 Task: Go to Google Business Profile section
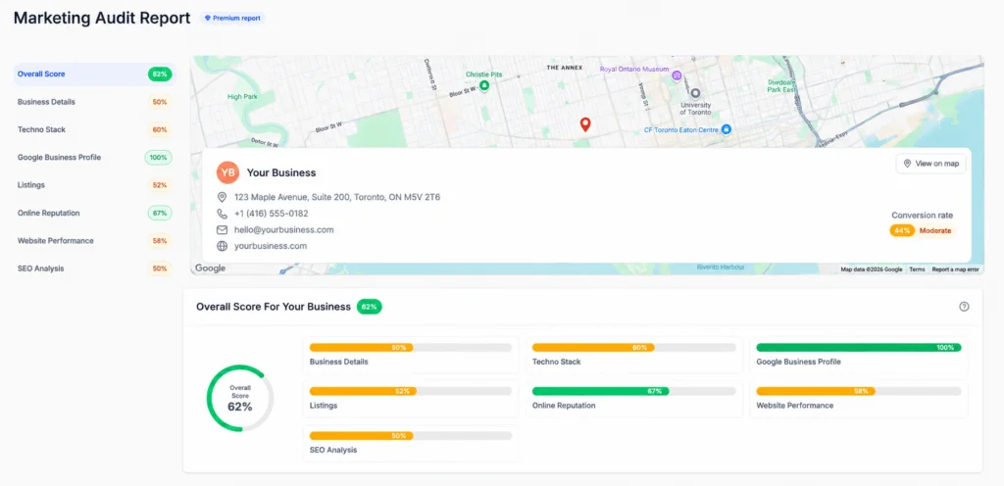(x=94, y=158)
